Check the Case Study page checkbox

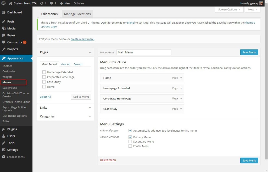click(x=44, y=82)
